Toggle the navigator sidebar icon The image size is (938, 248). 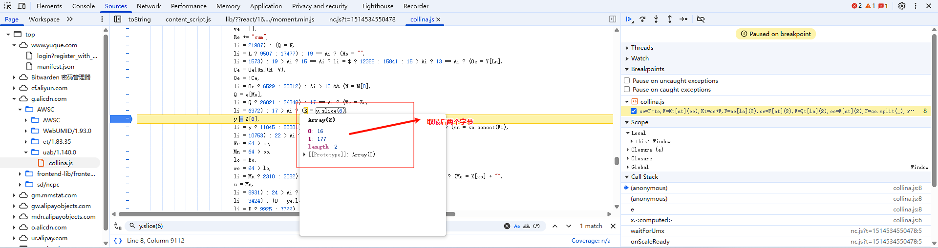click(118, 19)
